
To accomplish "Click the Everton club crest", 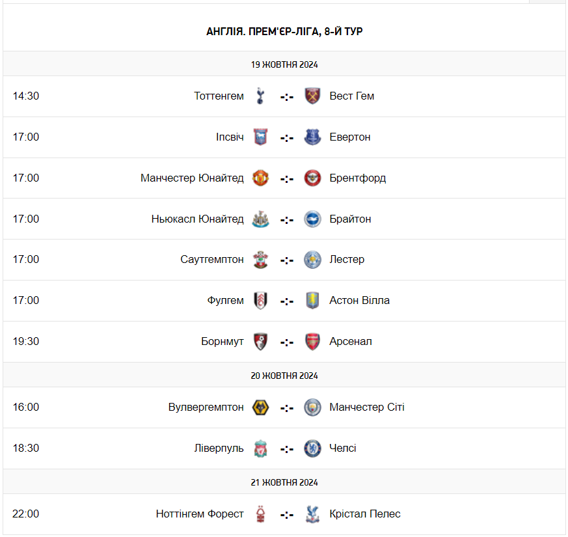I will point(313,137).
